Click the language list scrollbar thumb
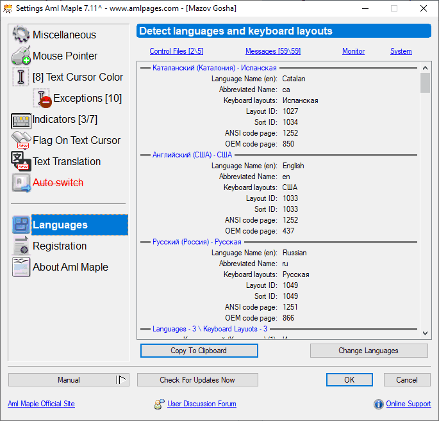 tap(425, 83)
